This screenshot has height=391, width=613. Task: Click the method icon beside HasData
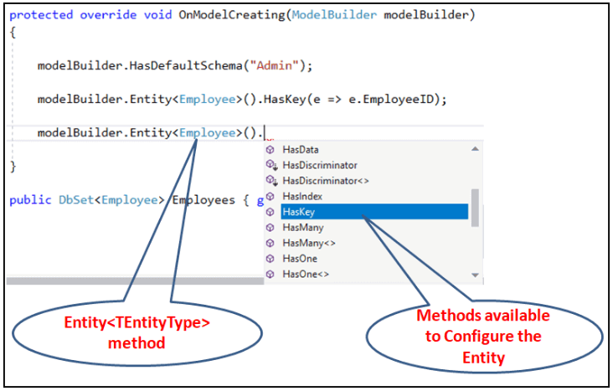click(270, 150)
